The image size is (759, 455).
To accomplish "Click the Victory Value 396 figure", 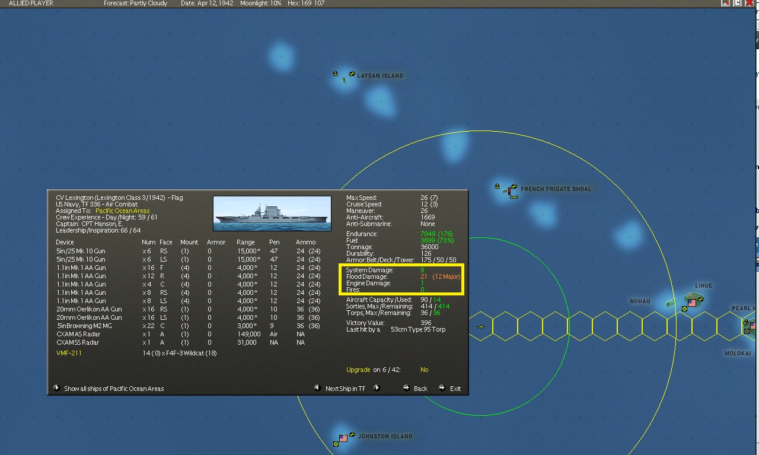I will tap(426, 323).
